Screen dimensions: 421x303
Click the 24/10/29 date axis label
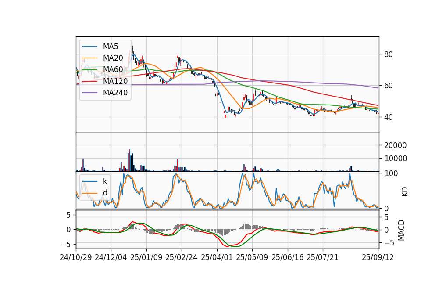76,257
